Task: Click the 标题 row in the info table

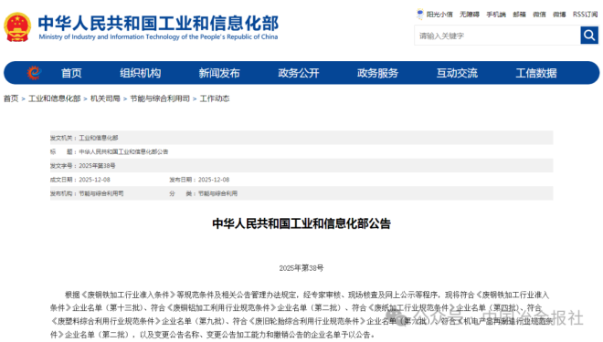Action: (x=301, y=151)
